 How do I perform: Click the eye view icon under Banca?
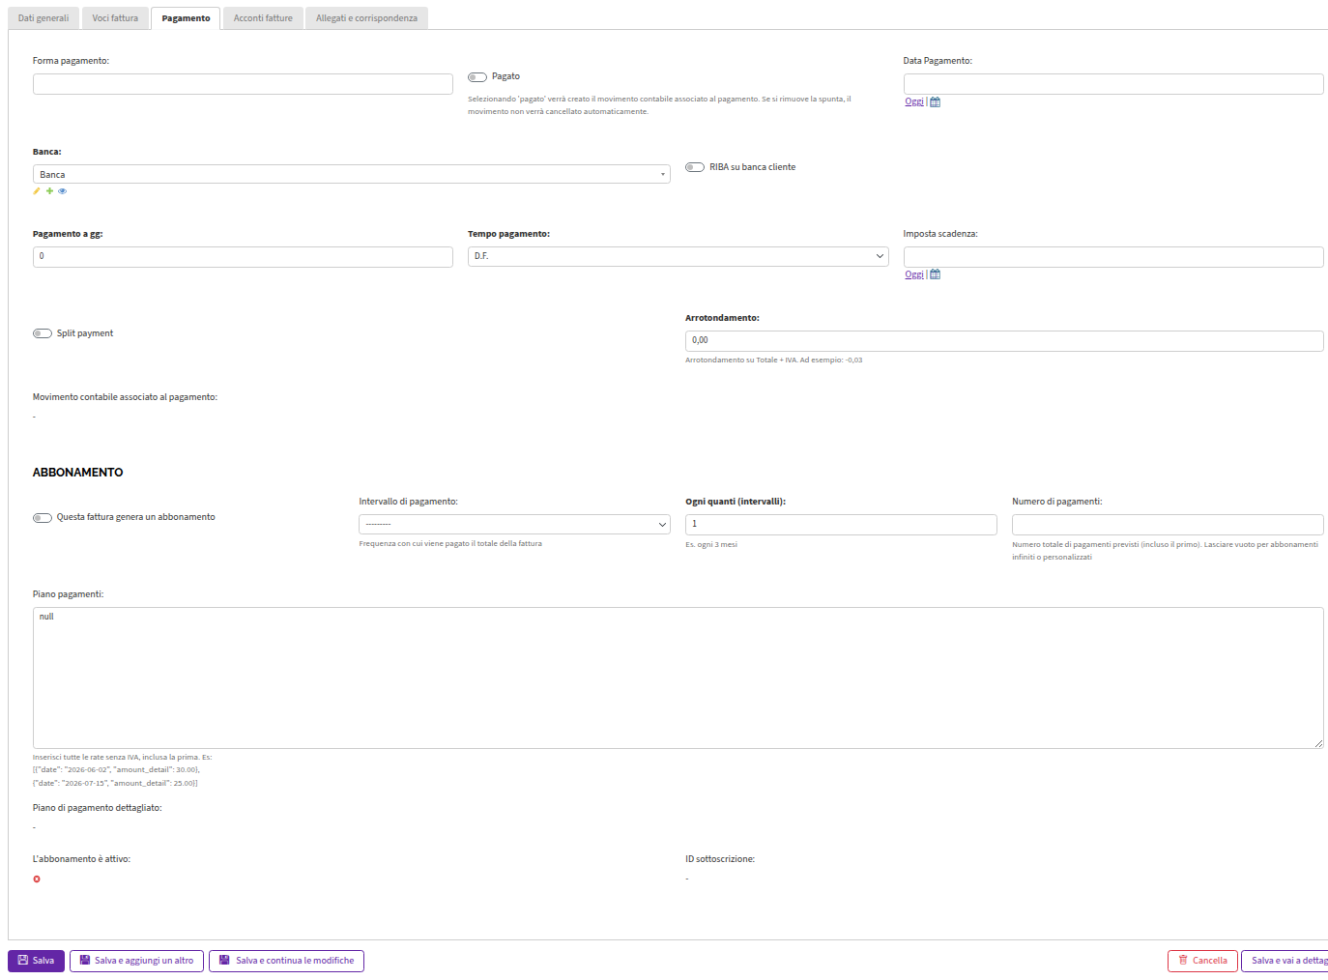click(x=63, y=191)
